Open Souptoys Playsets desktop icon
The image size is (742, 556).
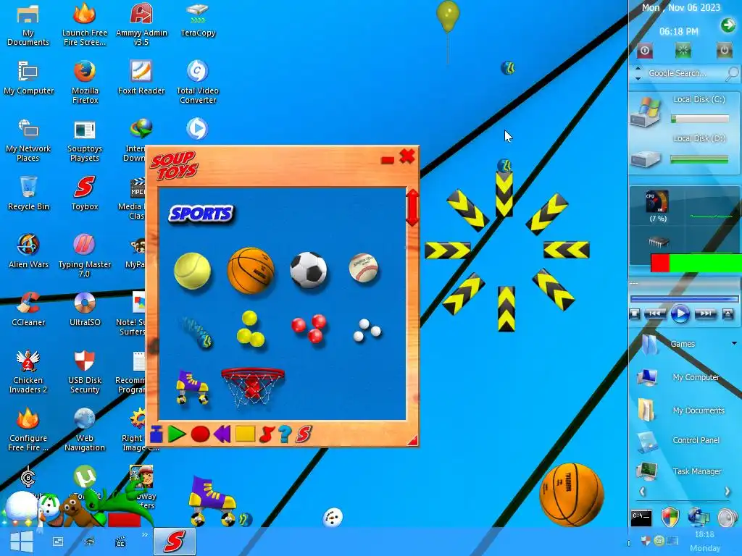[x=85, y=140]
